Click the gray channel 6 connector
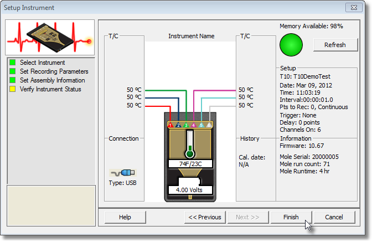The width and height of the screenshot is (372, 242). click(209, 125)
